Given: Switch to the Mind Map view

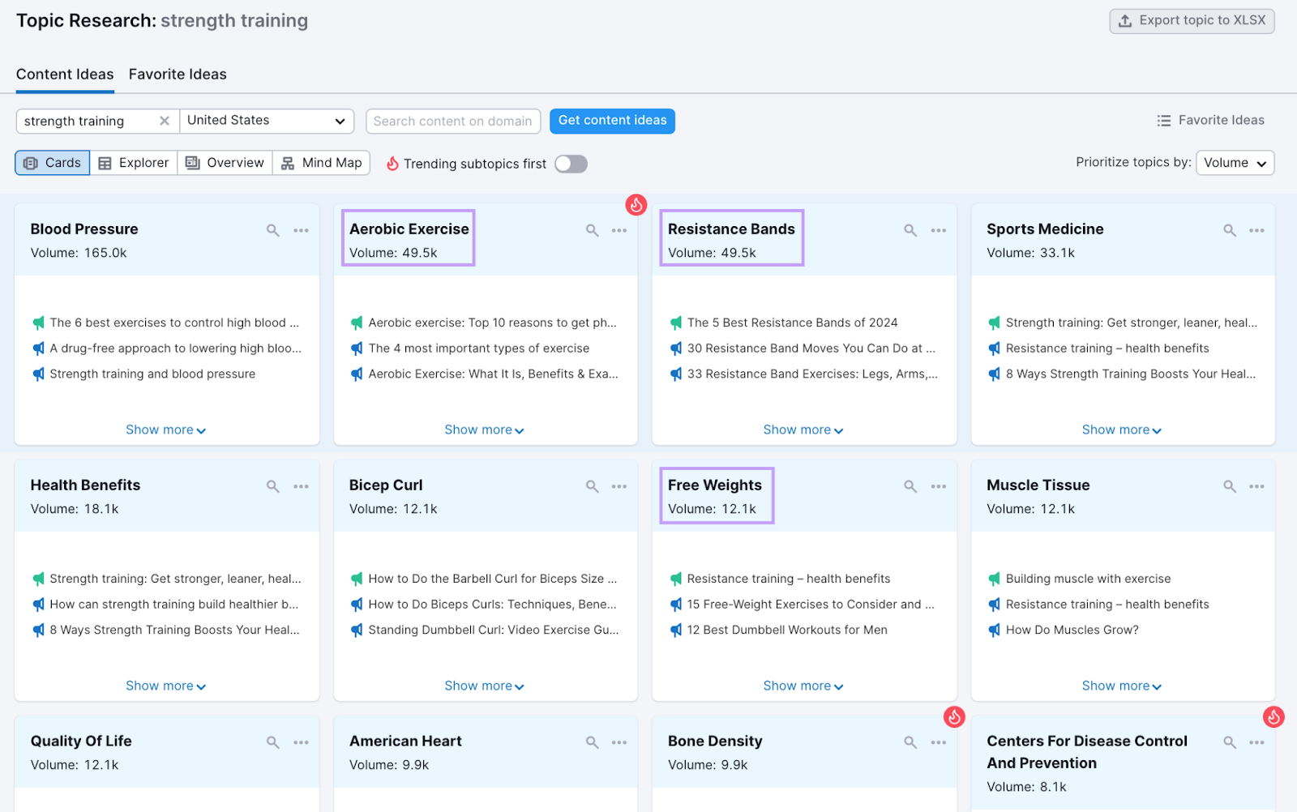Looking at the screenshot, I should tap(321, 163).
